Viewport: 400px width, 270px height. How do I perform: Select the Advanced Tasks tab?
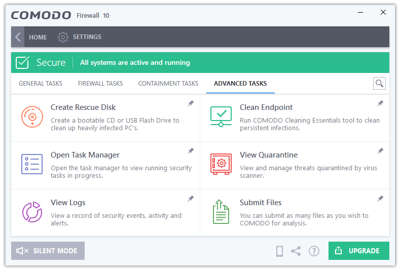[x=240, y=84]
